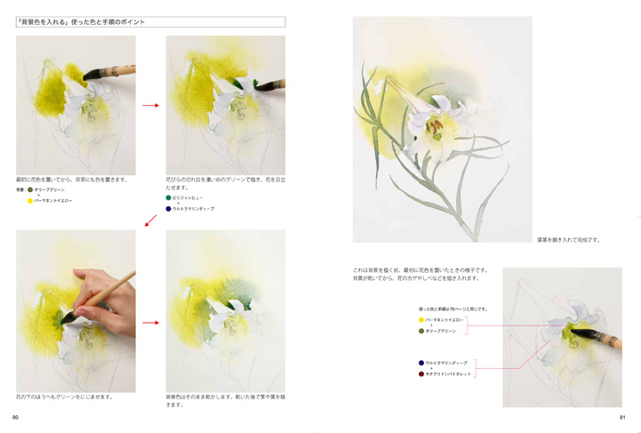Select the dark blue ultramarine dot on page 81
This screenshot has height=433, width=641.
[x=421, y=363]
